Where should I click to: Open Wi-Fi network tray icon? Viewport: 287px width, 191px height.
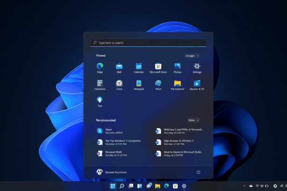257,186
